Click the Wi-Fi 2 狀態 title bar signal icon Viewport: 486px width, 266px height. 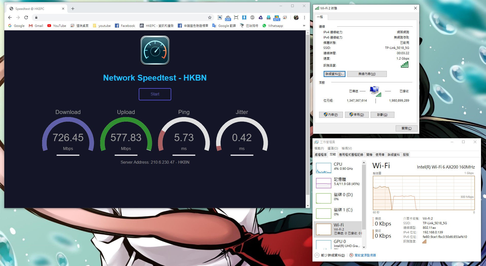(317, 8)
